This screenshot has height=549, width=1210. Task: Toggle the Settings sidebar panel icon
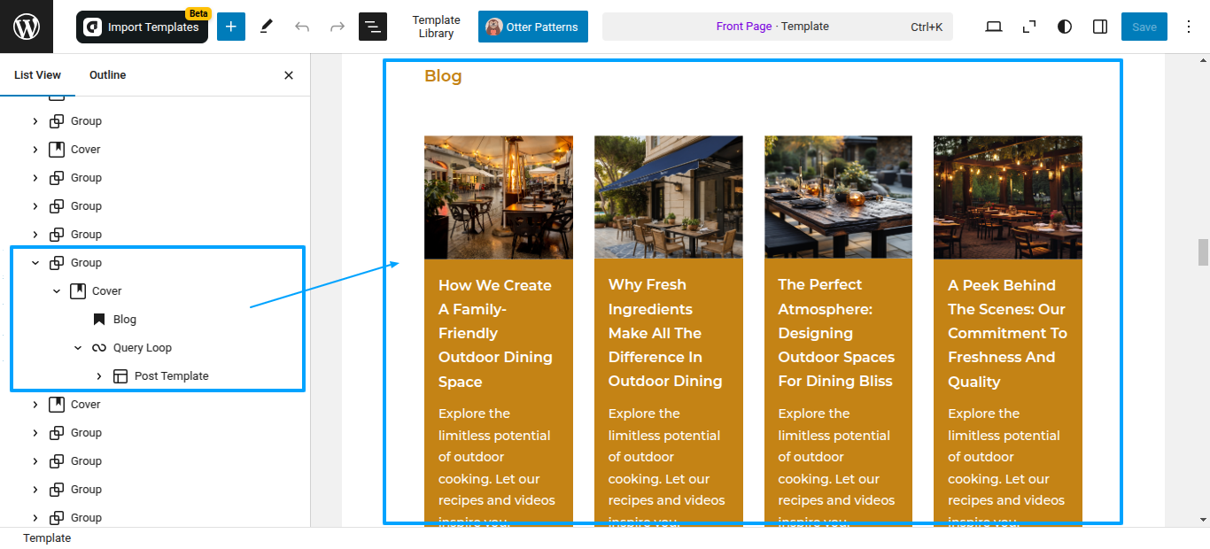(x=1100, y=27)
